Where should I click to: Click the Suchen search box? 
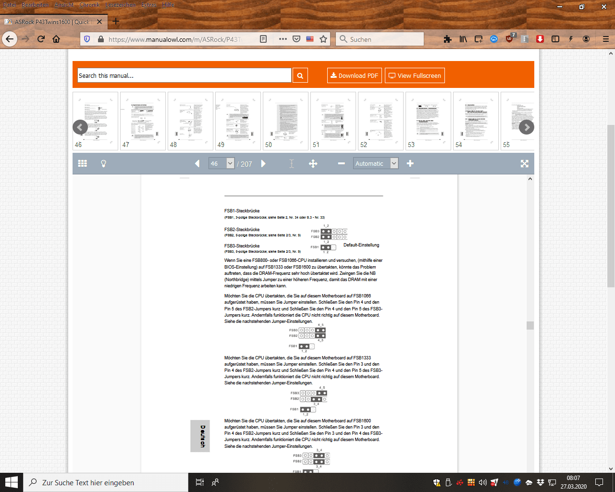coord(380,39)
